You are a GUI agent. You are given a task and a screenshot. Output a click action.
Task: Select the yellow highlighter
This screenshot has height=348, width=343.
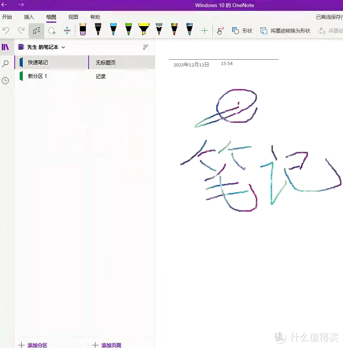tap(144, 29)
